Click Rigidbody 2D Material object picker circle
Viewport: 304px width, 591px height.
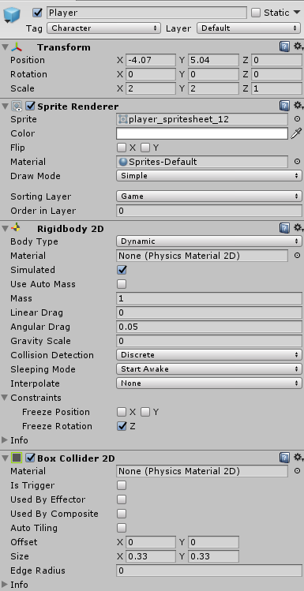[x=297, y=256]
